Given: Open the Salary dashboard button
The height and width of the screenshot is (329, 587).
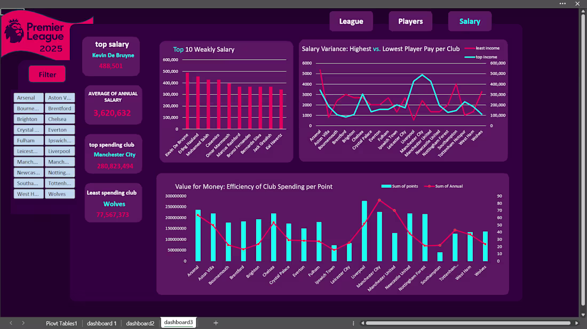Looking at the screenshot, I should 470,21.
